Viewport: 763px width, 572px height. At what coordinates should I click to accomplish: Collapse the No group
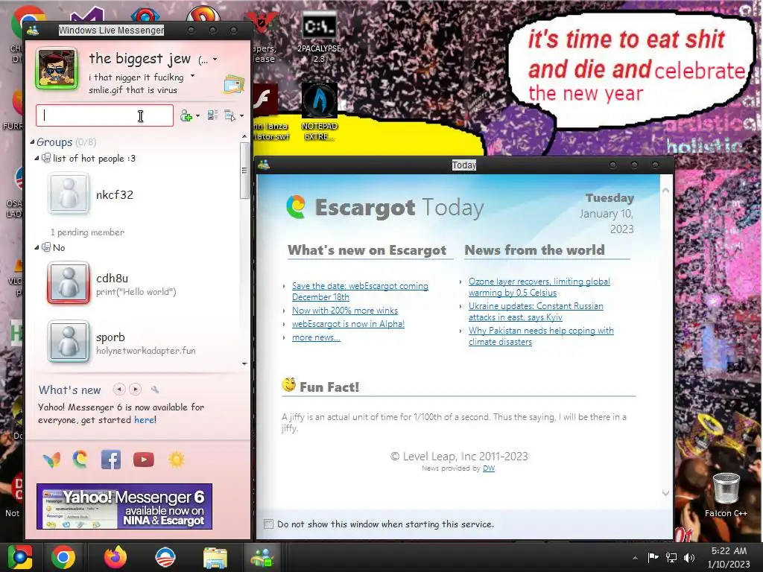(37, 247)
